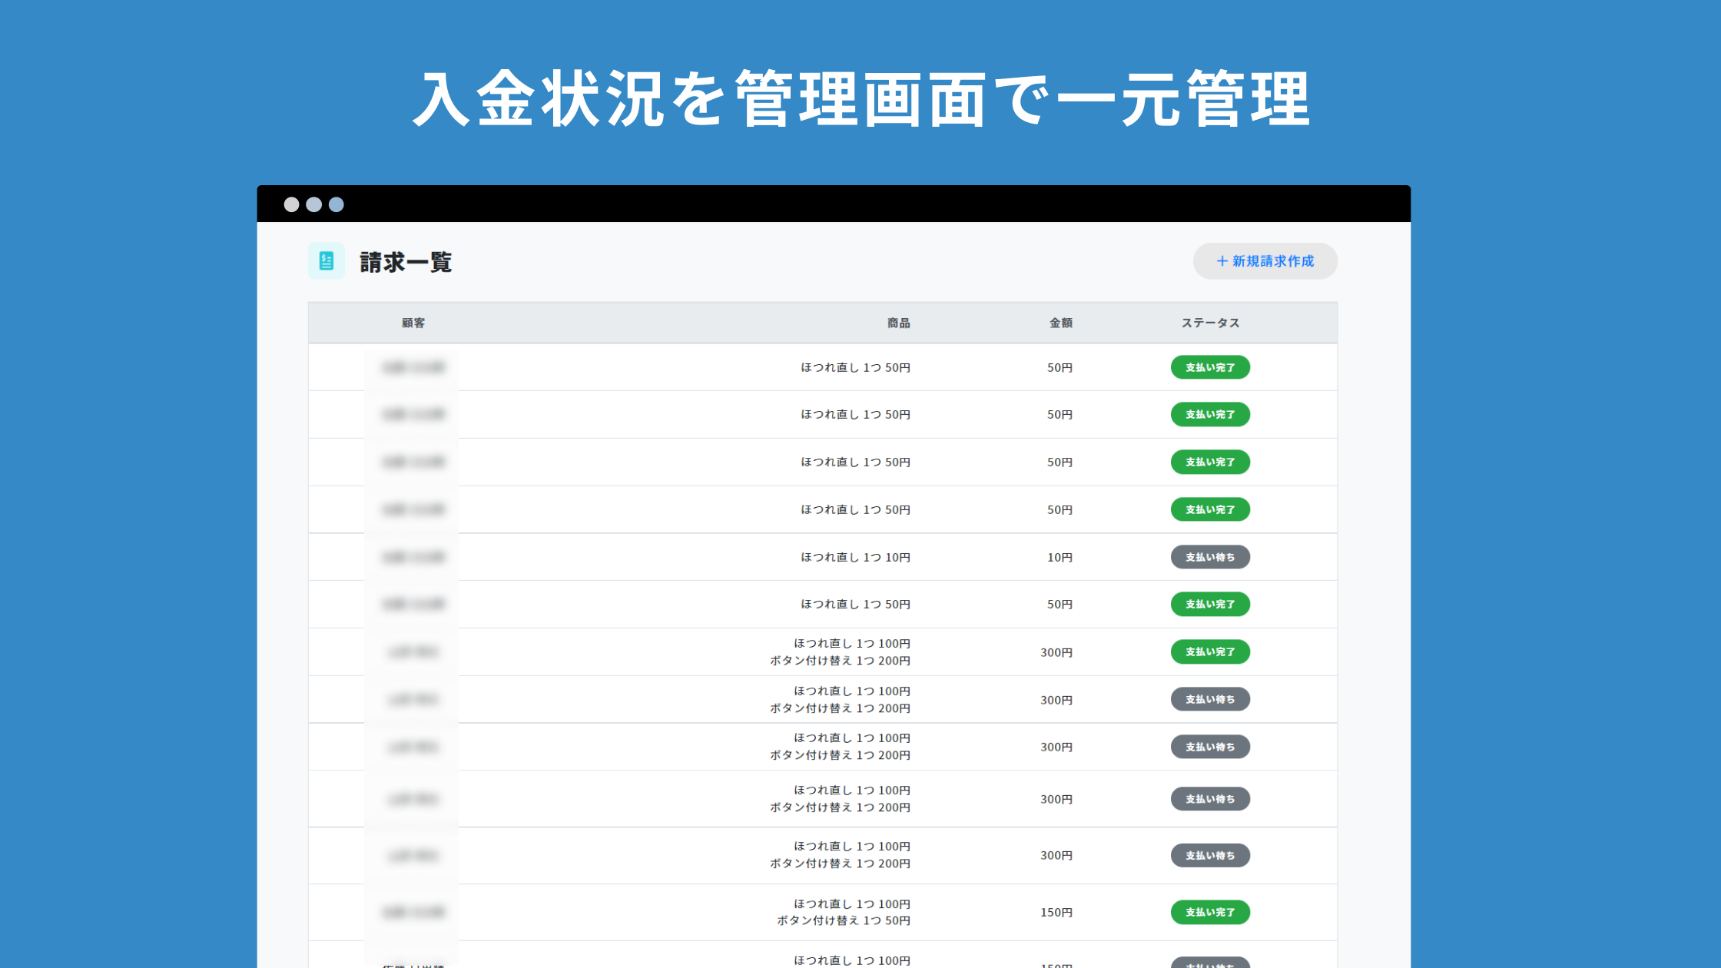Click the 支払い完了 badge in the only paid 300円 row
The height and width of the screenshot is (968, 1721).
click(1210, 651)
